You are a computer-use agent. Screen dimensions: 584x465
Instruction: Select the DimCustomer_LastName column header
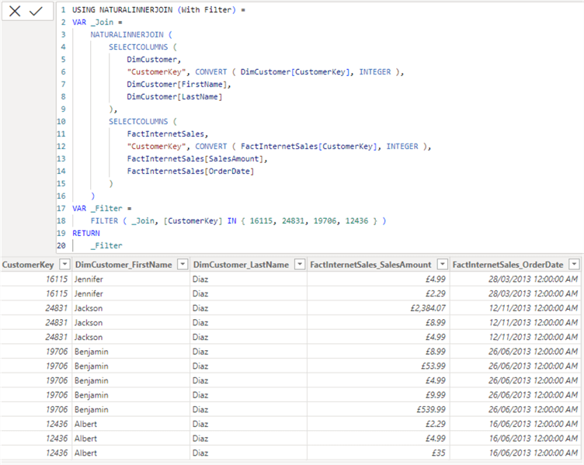click(x=241, y=265)
